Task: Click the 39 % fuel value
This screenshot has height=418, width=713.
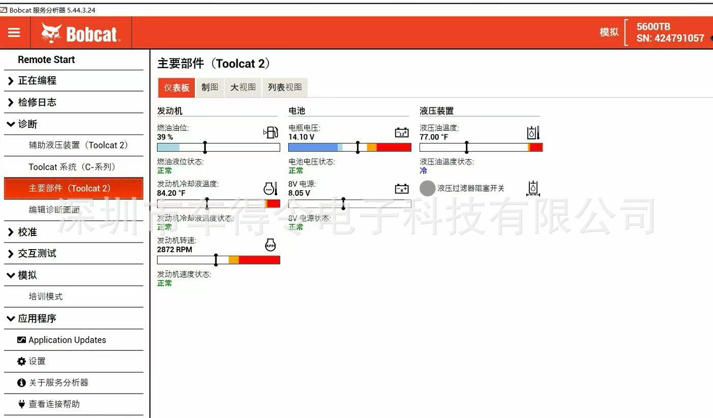Action: [165, 137]
